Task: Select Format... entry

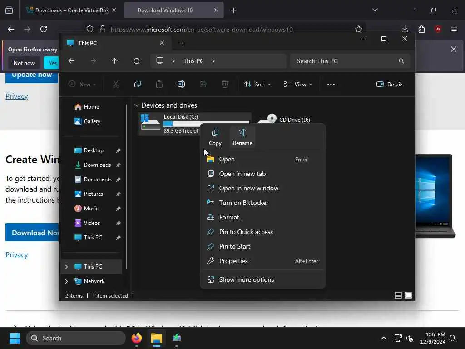Action: click(263, 218)
